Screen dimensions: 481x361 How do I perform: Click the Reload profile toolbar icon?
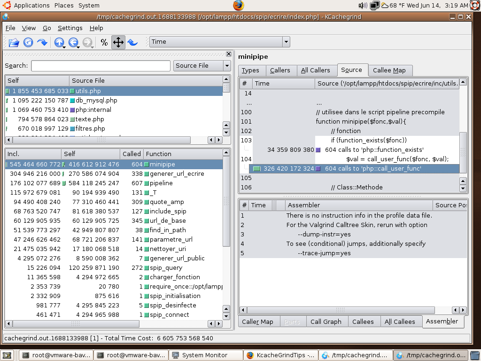[x=28, y=42]
